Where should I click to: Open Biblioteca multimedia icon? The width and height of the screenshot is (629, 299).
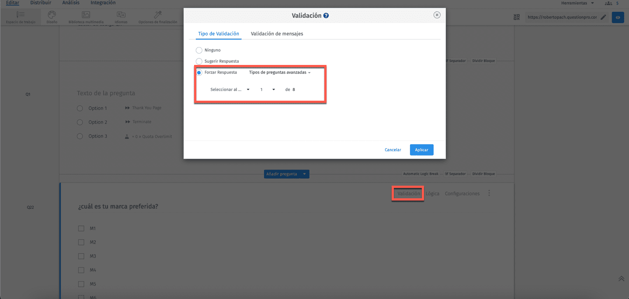pyautogui.click(x=86, y=15)
